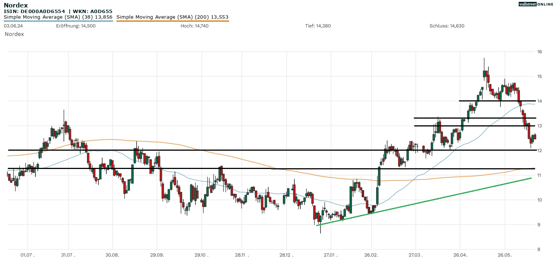Click the blue SMA 38 legend color line
The height and width of the screenshot is (257, 556).
coord(58,21)
